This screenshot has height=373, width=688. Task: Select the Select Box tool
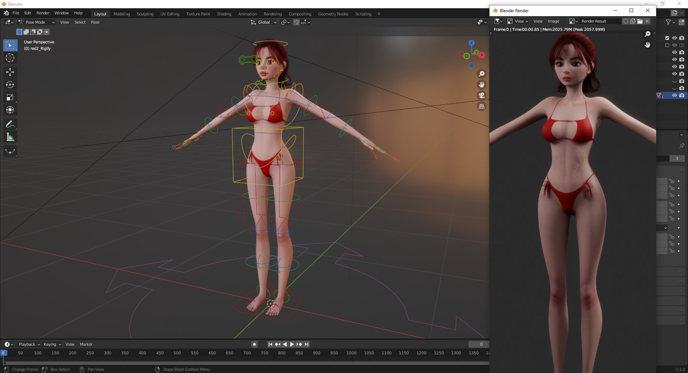coord(10,45)
